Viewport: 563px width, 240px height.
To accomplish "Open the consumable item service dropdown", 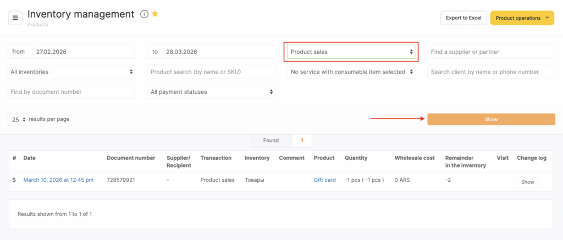I will (x=351, y=72).
